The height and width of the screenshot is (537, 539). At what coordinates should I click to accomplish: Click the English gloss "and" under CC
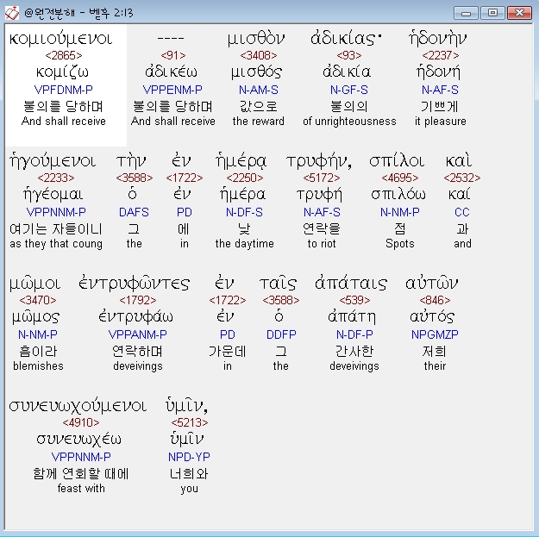tap(462, 244)
